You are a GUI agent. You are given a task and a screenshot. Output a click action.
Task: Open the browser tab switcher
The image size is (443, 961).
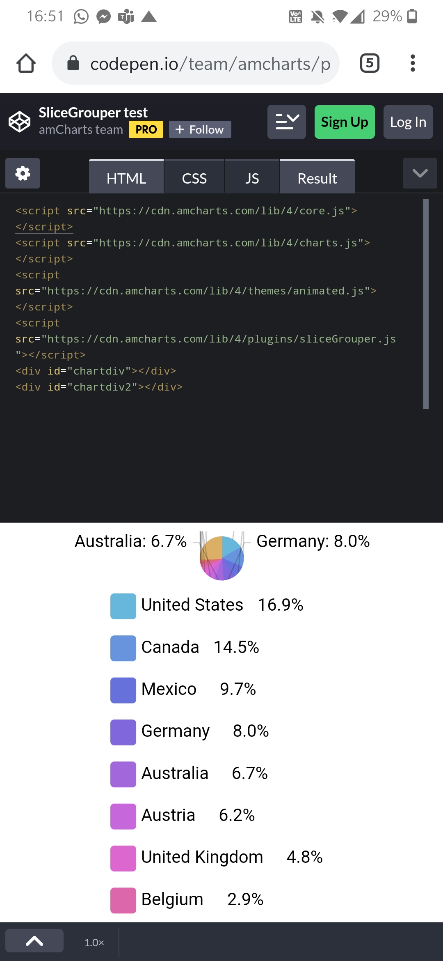point(368,63)
